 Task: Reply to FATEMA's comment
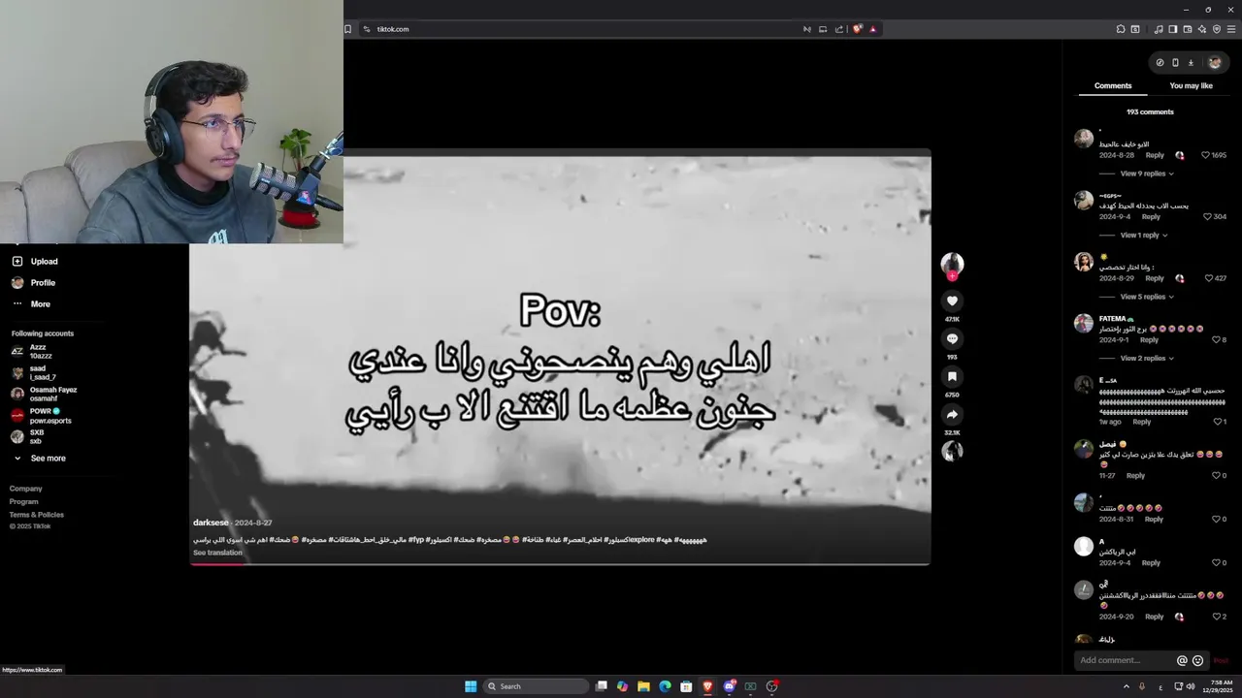[x=1149, y=340]
